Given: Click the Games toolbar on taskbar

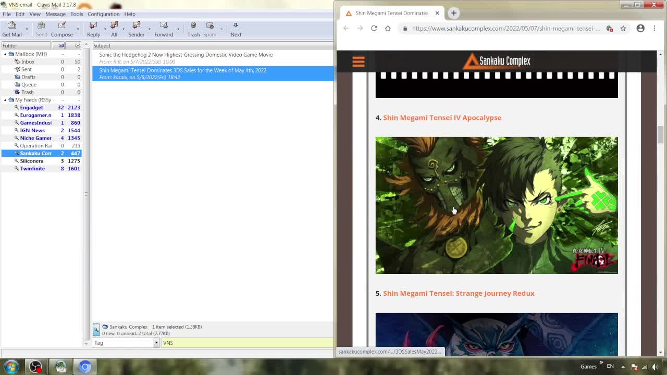Looking at the screenshot, I should [x=588, y=367].
